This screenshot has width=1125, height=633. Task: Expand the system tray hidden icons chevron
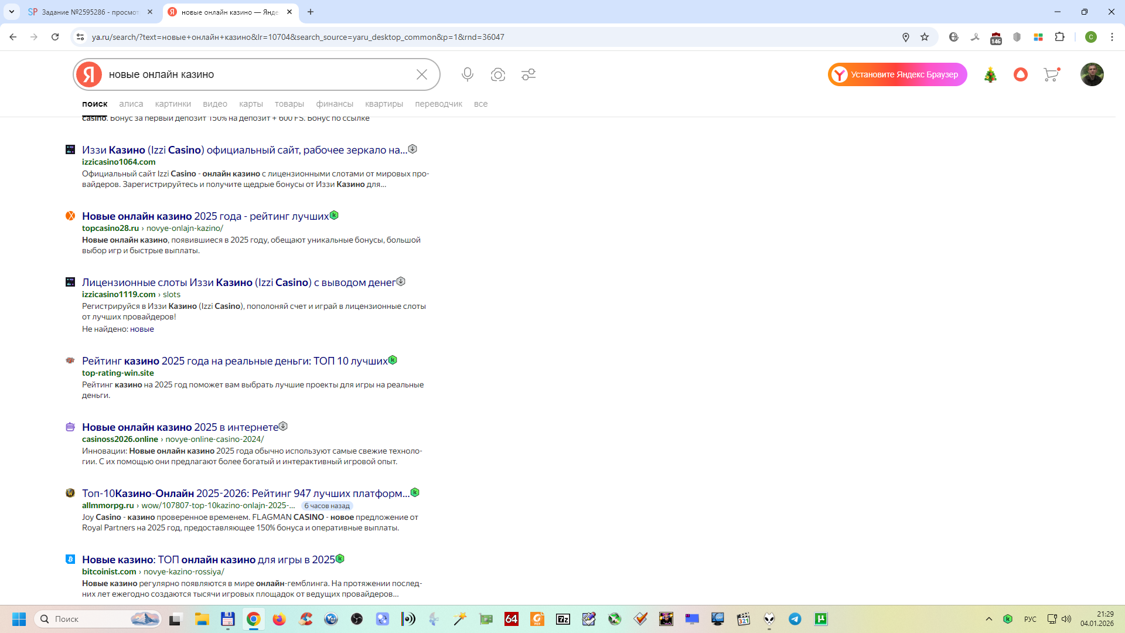[989, 619]
